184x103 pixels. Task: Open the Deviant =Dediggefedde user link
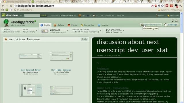click(x=62, y=15)
